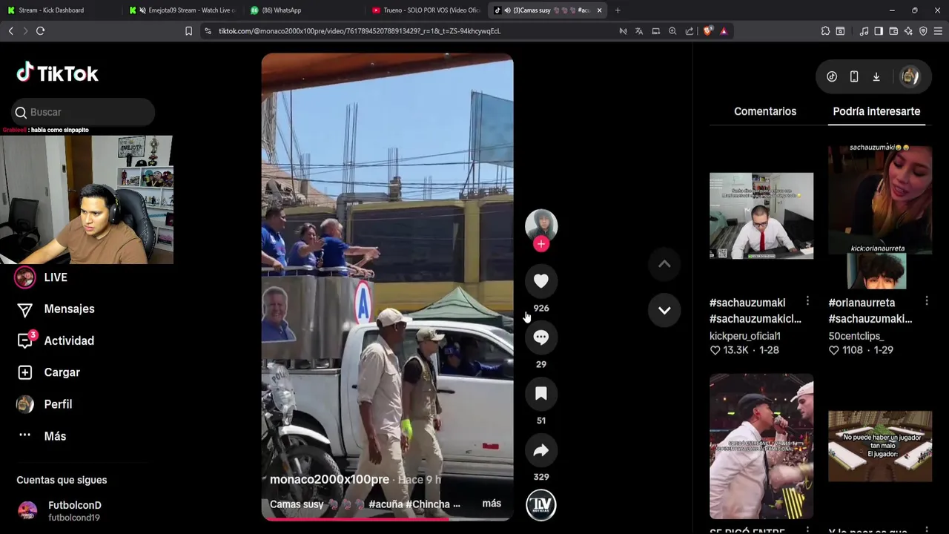Open the #sachazumaki kickperu_oficial1 video thumbnail
The width and height of the screenshot is (949, 534).
[761, 216]
